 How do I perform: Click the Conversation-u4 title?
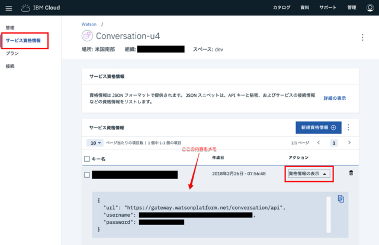pos(128,36)
